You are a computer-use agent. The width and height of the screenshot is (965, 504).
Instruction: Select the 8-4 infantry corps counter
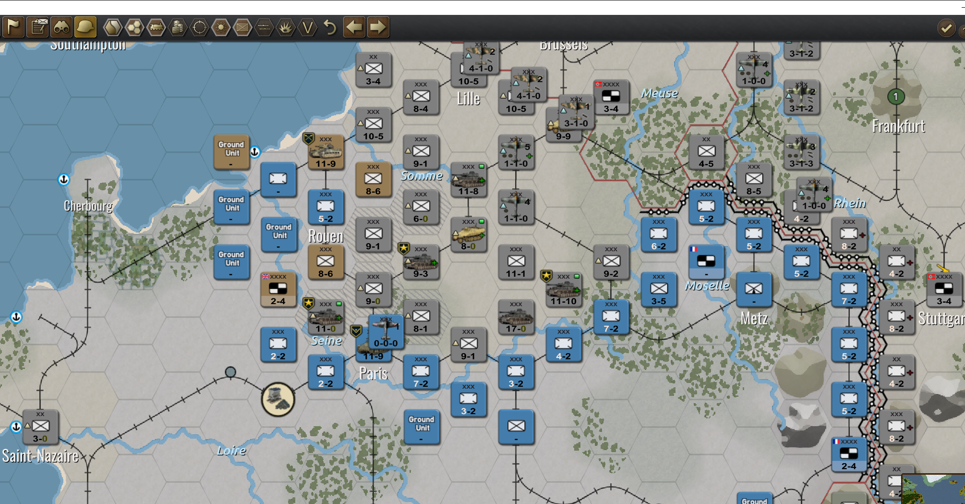(421, 97)
